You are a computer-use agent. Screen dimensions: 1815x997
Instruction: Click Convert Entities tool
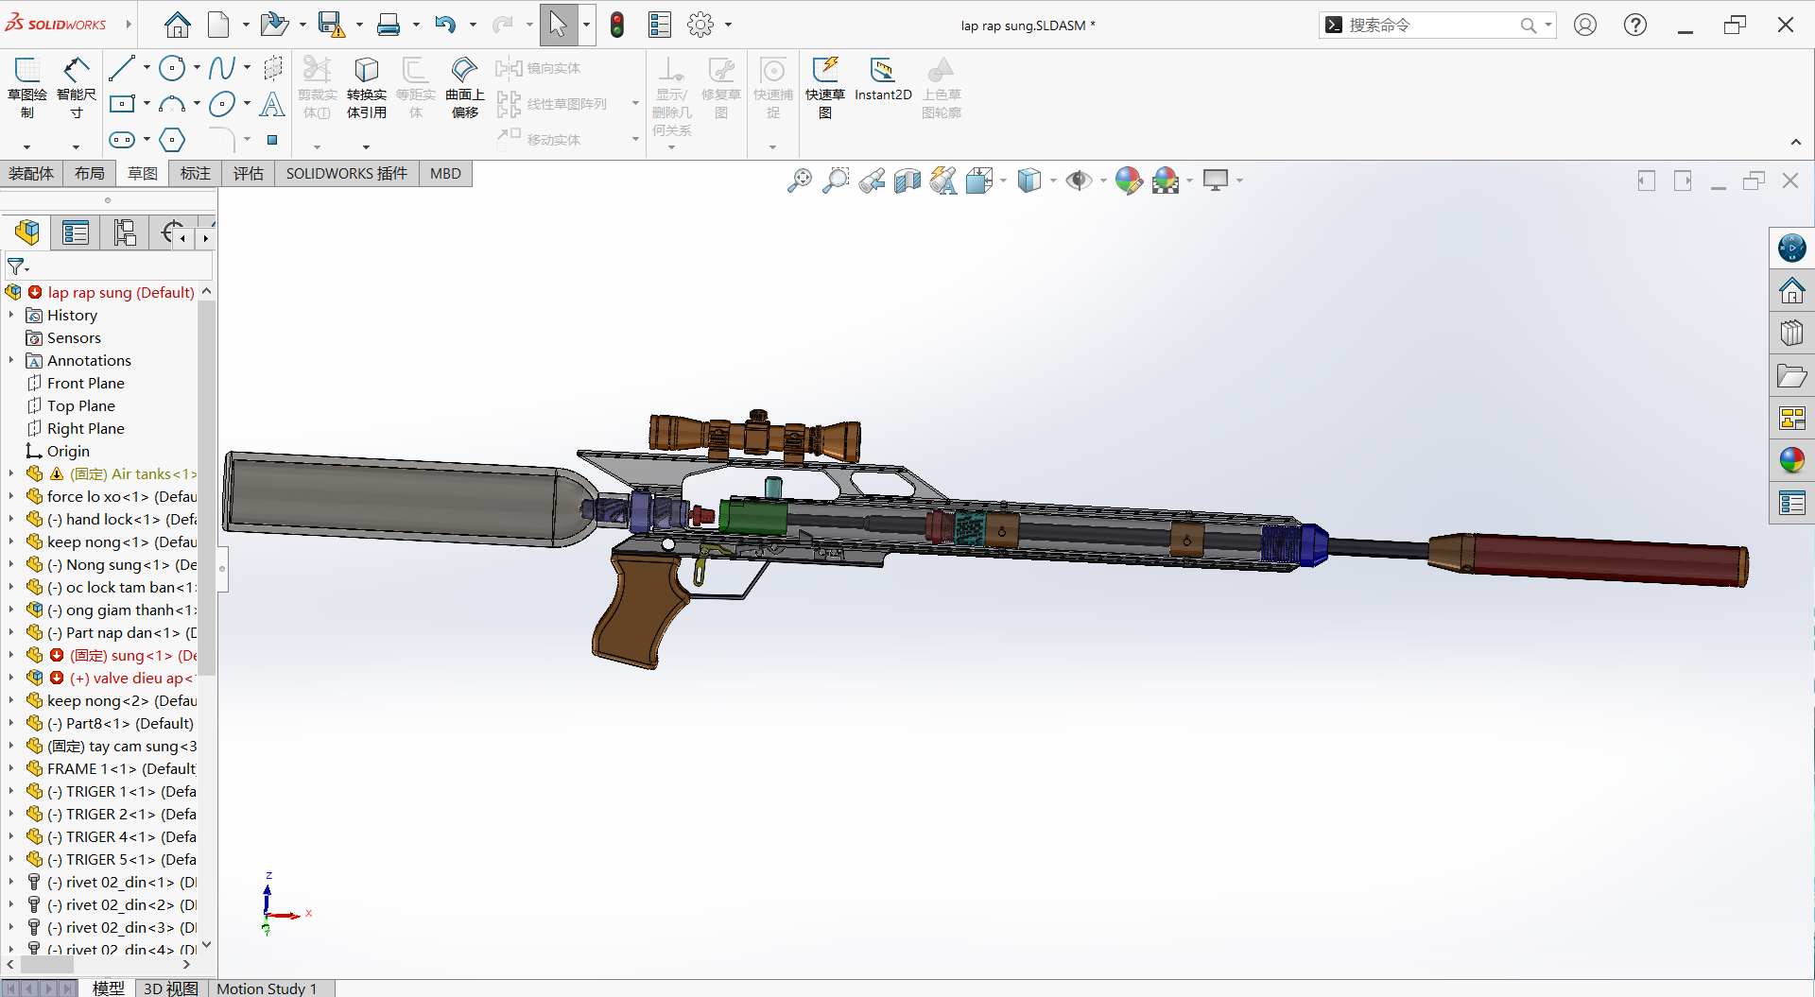point(366,87)
